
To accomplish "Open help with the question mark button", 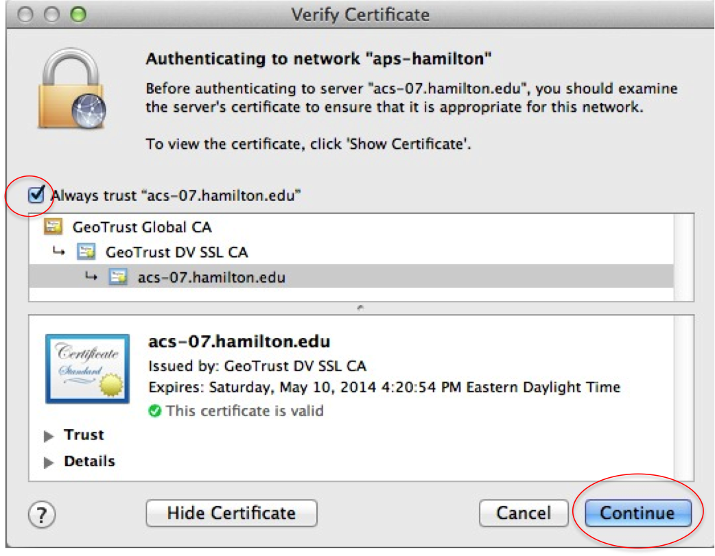I will [x=41, y=515].
